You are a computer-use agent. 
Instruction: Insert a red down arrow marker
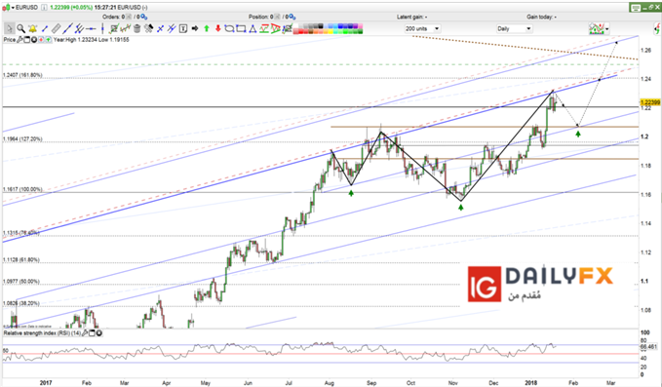click(x=217, y=28)
